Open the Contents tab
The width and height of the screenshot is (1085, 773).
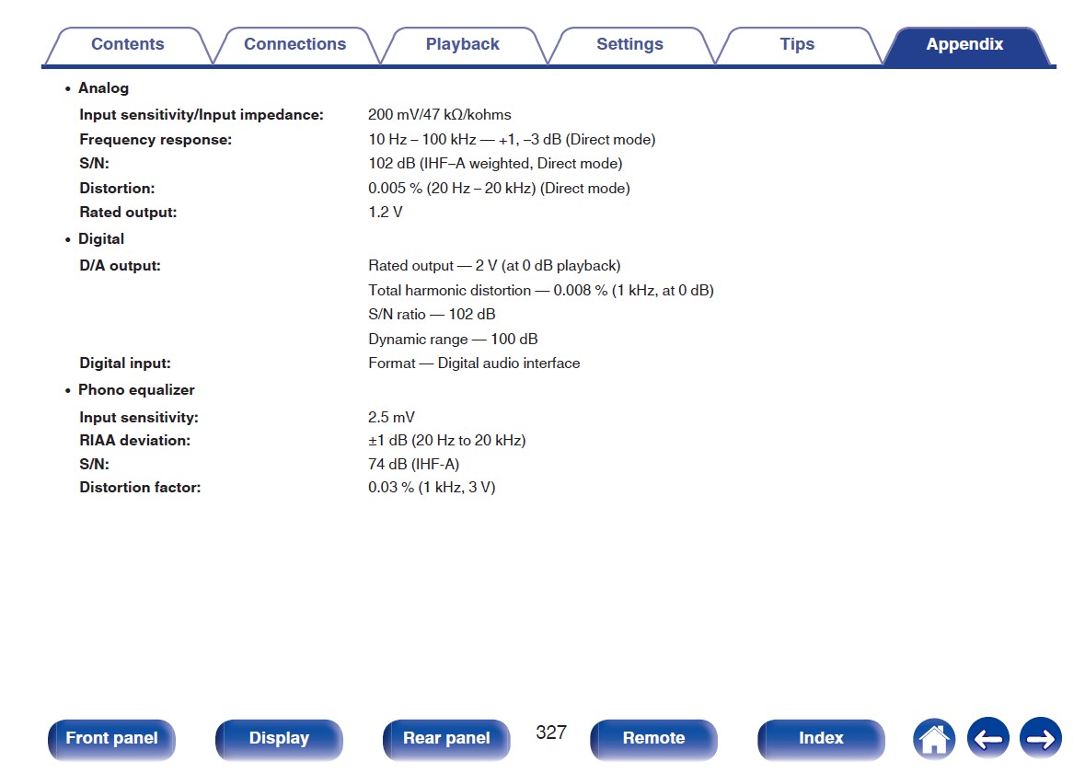click(128, 44)
